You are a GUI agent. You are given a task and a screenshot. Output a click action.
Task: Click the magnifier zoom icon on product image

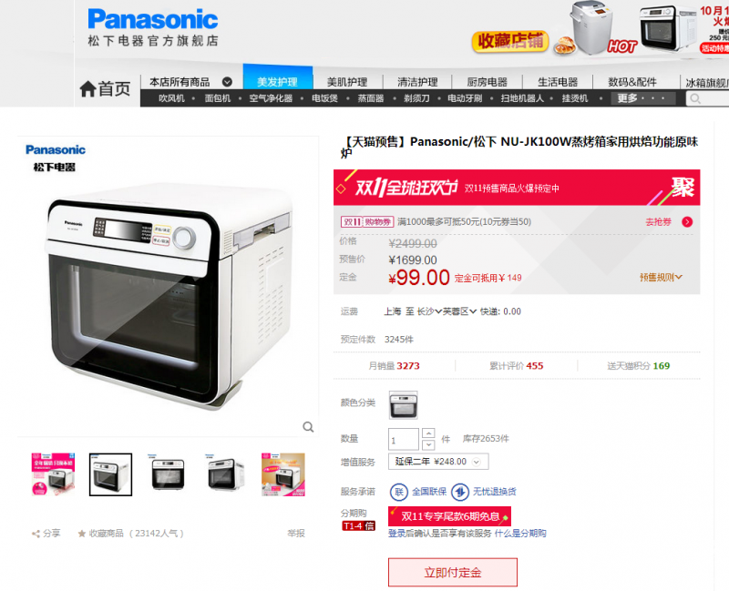pyautogui.click(x=308, y=426)
